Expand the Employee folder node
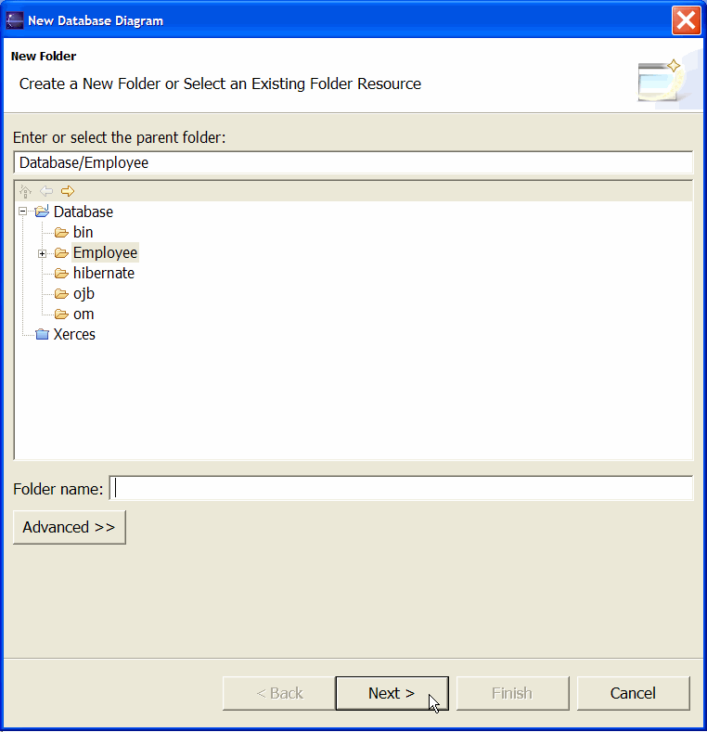 coord(42,253)
